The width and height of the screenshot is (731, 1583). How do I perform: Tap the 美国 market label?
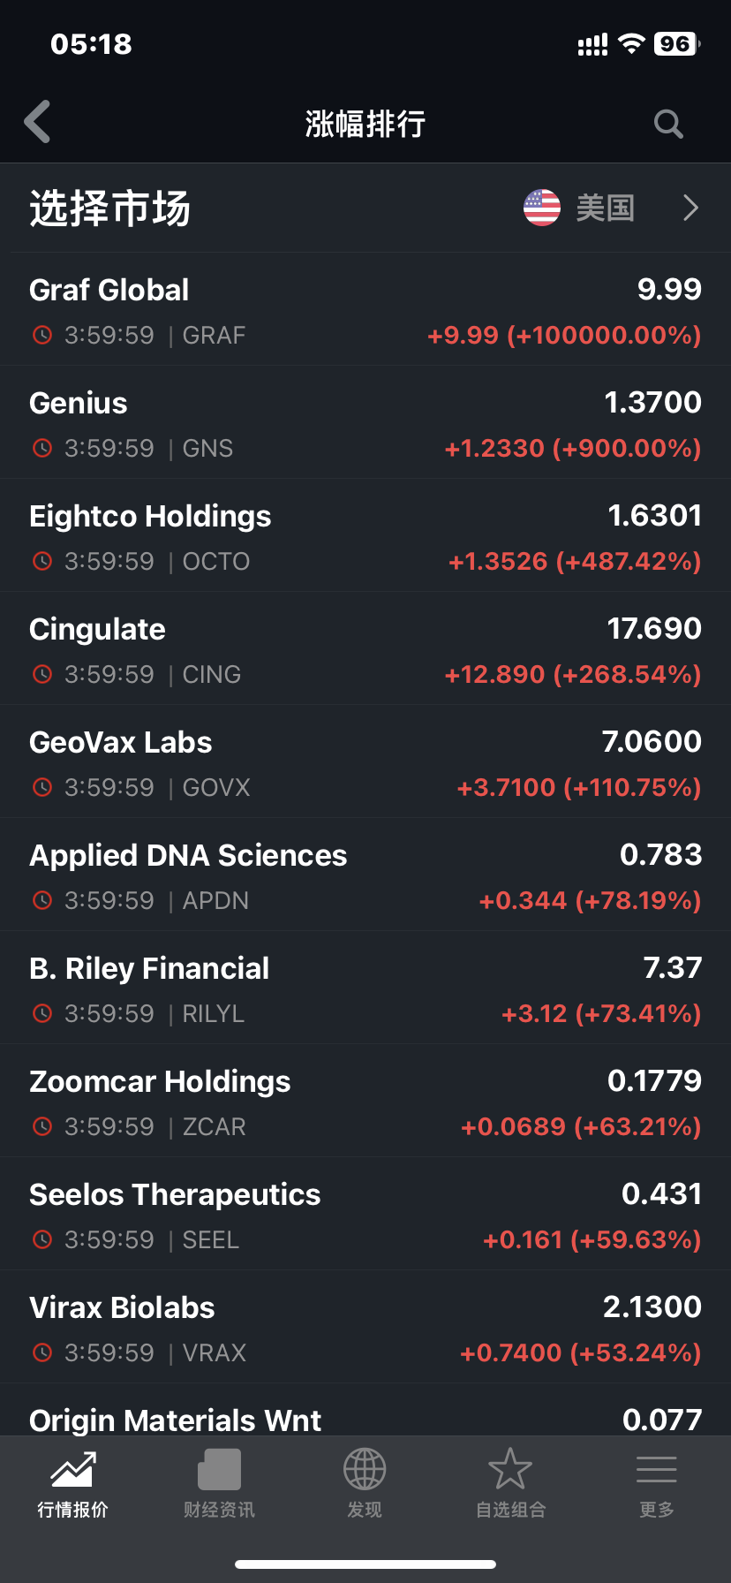(x=605, y=208)
